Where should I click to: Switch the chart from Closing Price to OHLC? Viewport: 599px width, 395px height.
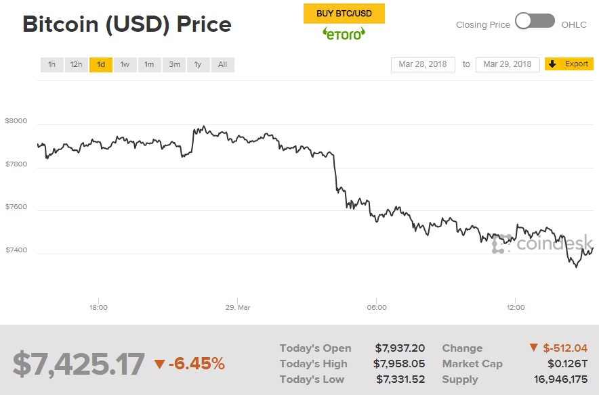pos(535,22)
